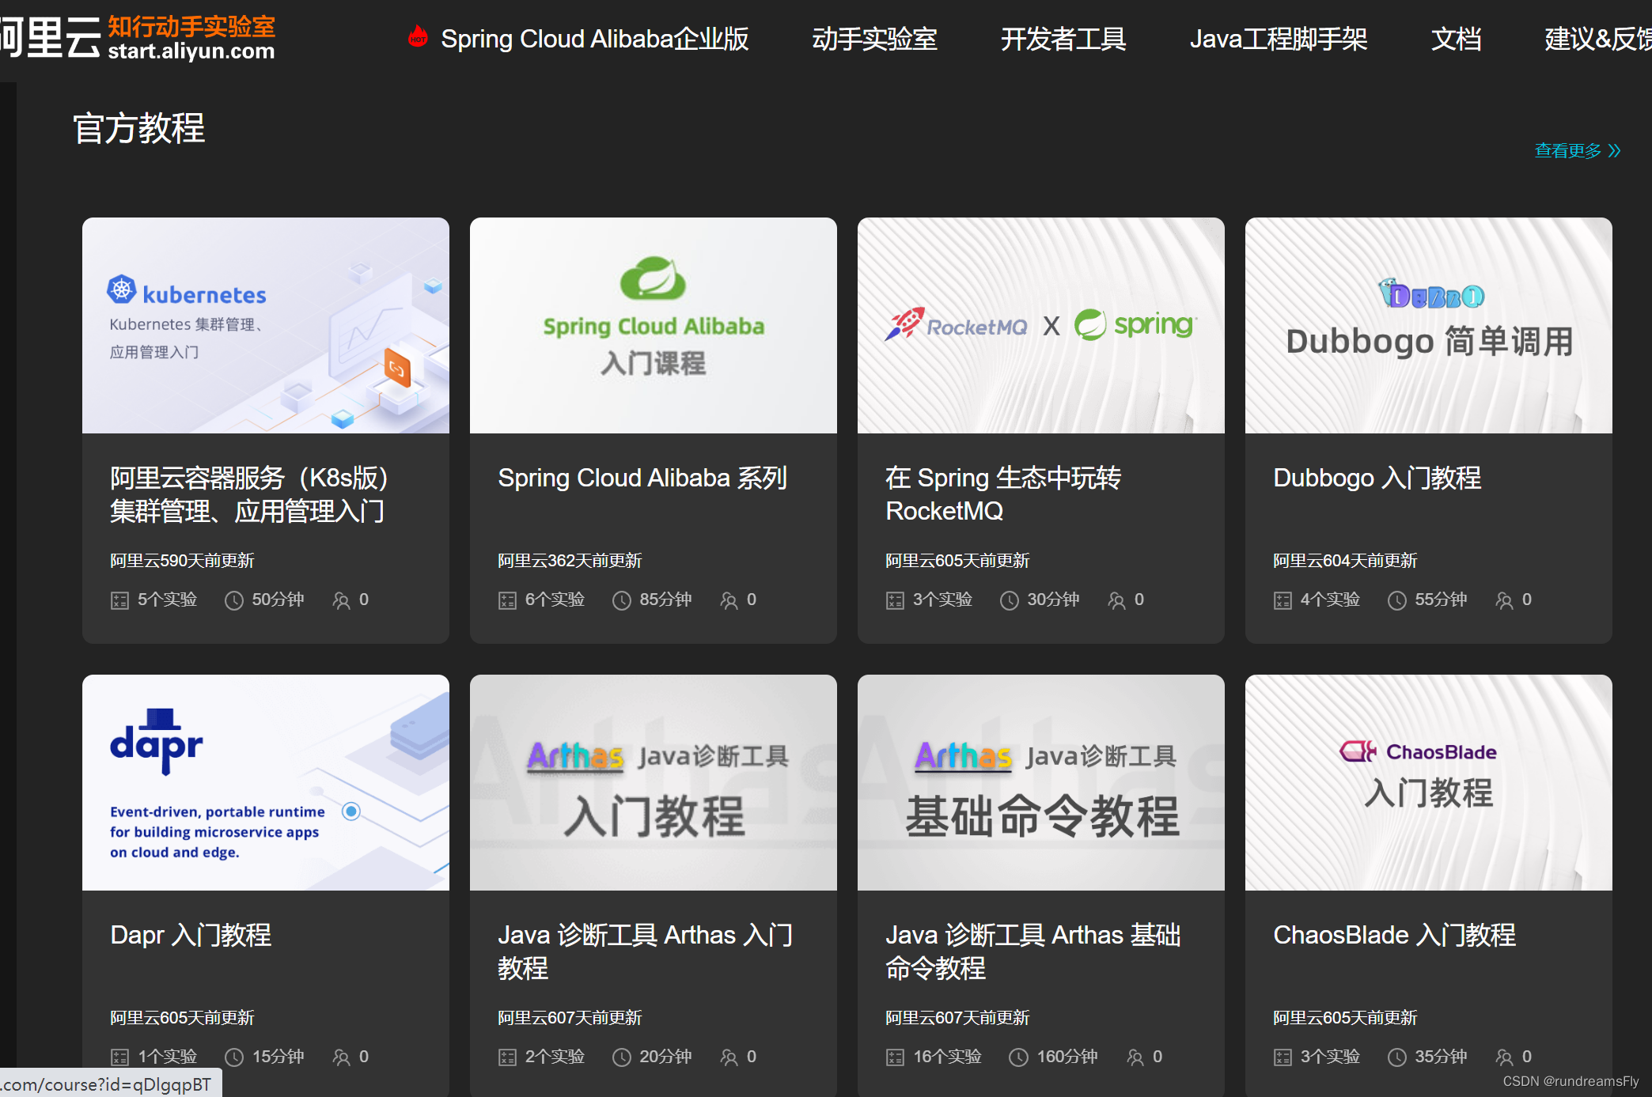
Task: Open the Java工程脚手架 menu item
Action: 1279,39
